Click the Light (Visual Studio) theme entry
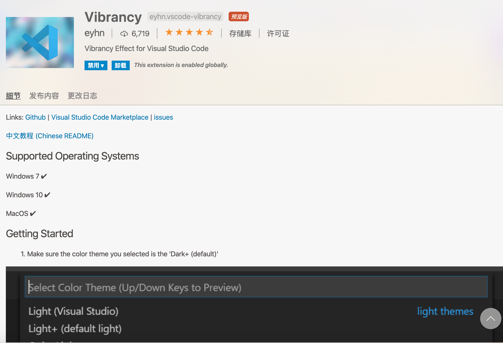503x343 pixels. click(73, 311)
